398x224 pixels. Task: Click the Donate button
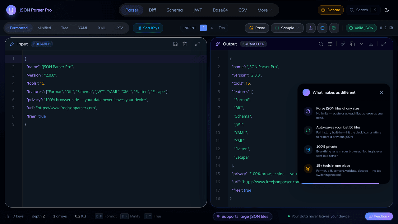point(331,10)
